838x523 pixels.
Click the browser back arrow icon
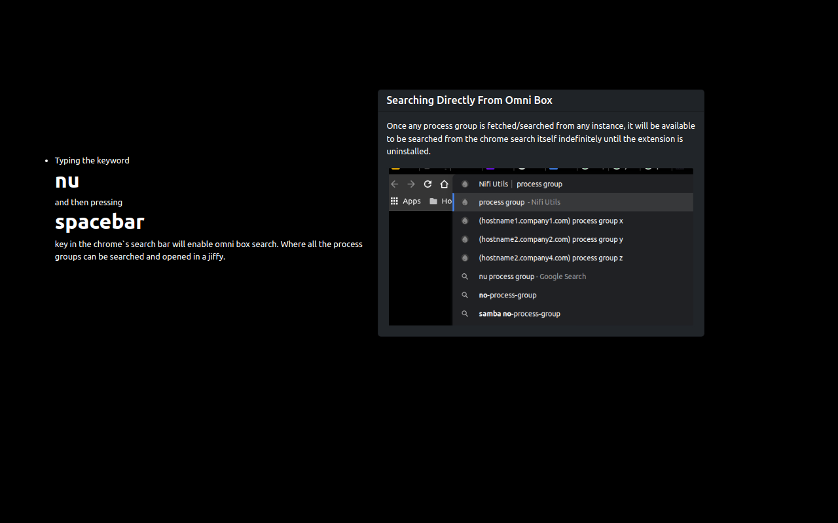(x=395, y=184)
